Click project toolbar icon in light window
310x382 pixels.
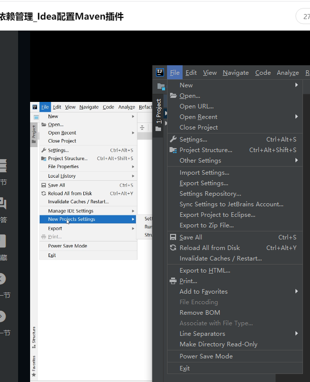36,117
